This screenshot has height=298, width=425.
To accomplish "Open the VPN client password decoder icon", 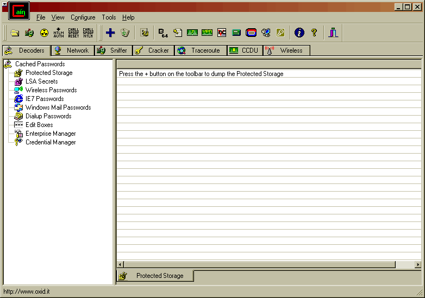I will pos(207,33).
